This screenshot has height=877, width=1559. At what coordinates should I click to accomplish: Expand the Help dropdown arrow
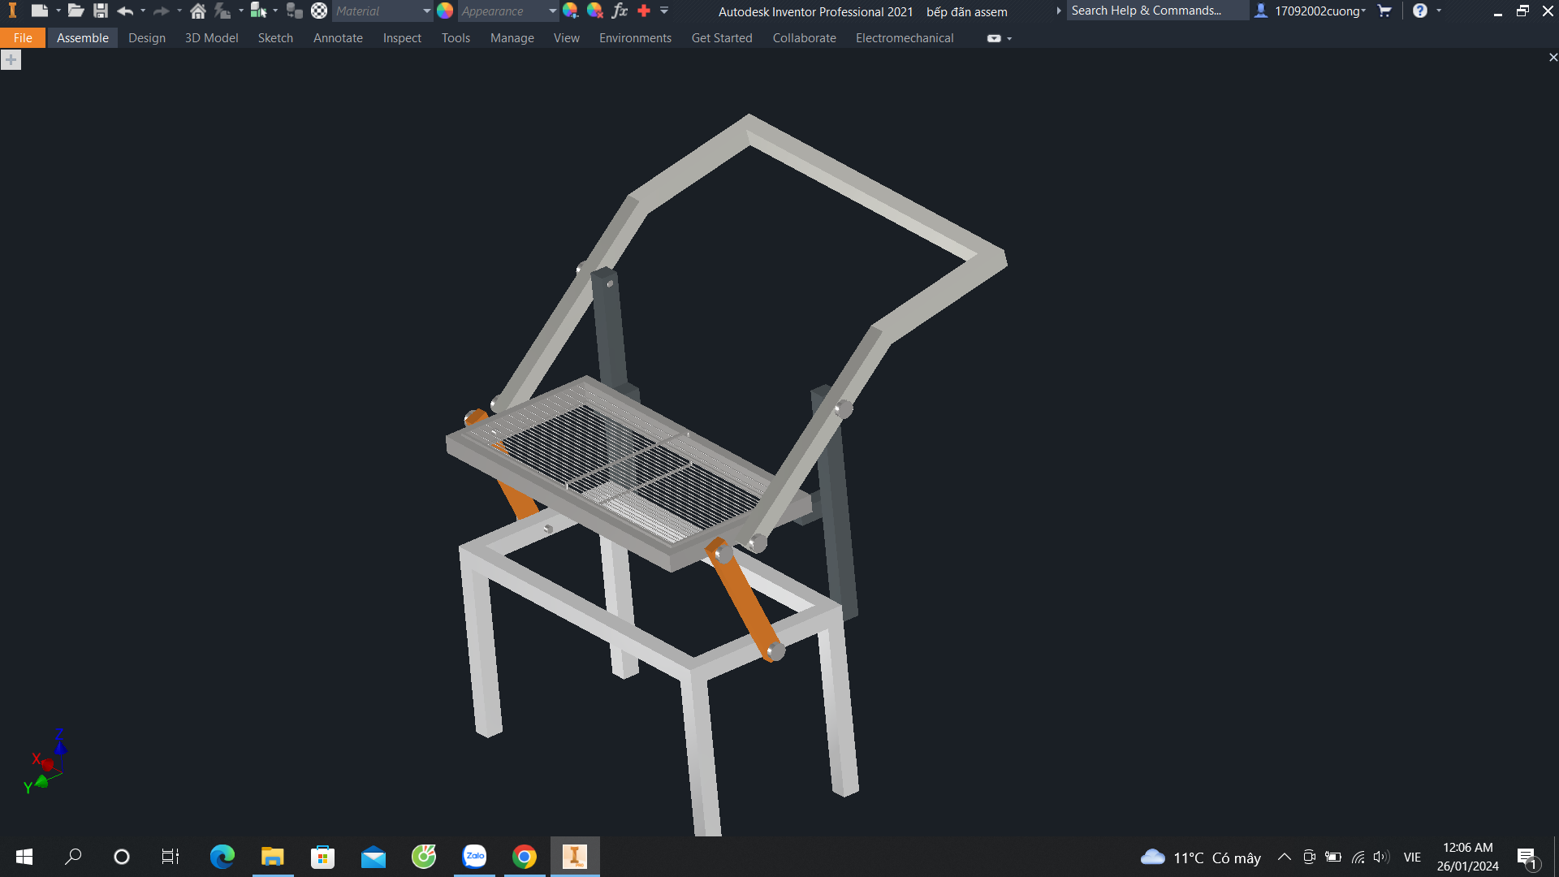pyautogui.click(x=1439, y=11)
